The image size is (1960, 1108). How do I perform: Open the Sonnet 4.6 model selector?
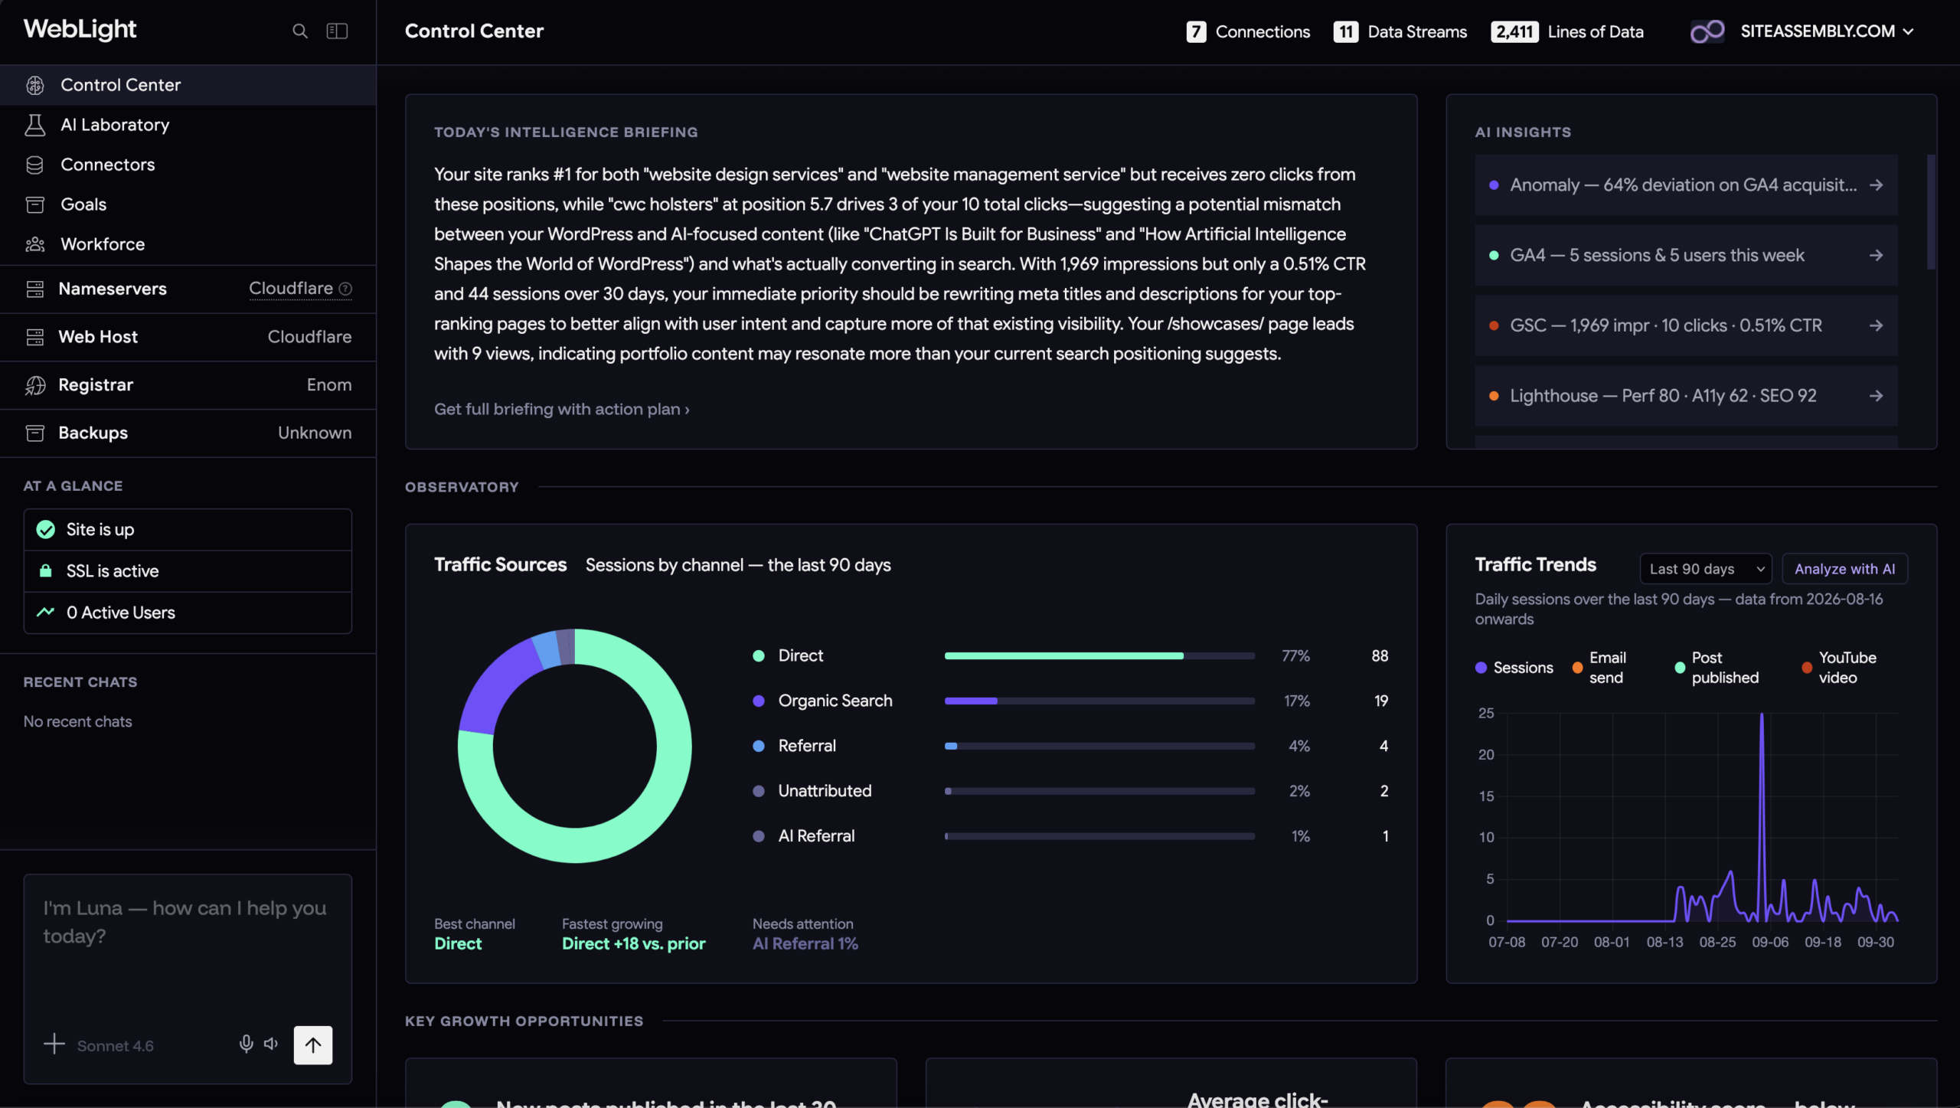coord(115,1046)
